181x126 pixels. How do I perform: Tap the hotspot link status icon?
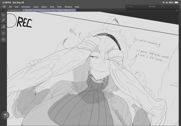point(167,2)
